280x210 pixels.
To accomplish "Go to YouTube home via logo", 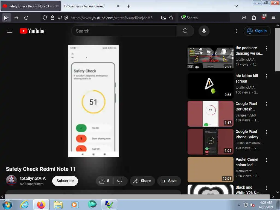I will (x=32, y=31).
